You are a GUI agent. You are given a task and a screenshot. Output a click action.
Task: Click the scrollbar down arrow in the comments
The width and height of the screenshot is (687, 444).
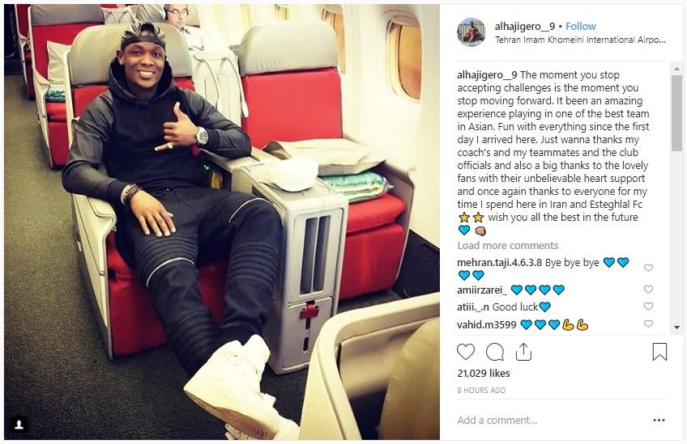676,328
